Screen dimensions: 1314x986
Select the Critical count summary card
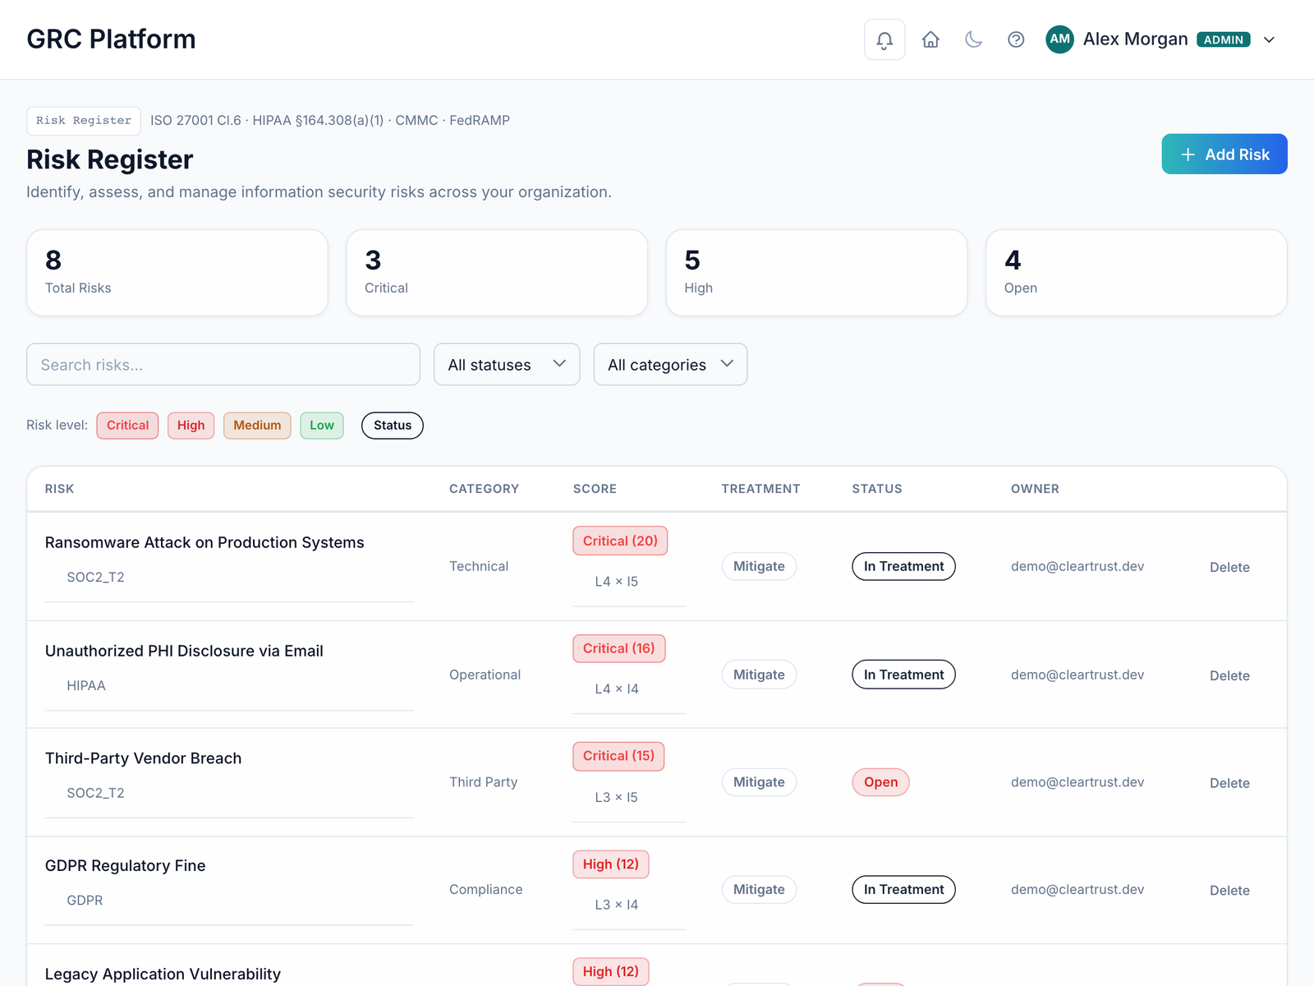[497, 273]
